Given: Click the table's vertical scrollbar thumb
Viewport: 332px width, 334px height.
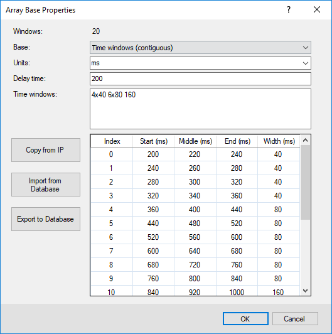Looking at the screenshot, I should click(305, 182).
